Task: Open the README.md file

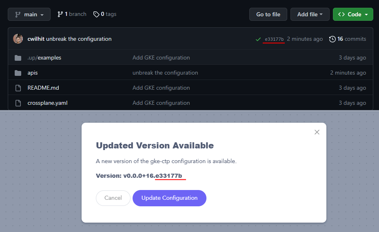Action: (43, 88)
